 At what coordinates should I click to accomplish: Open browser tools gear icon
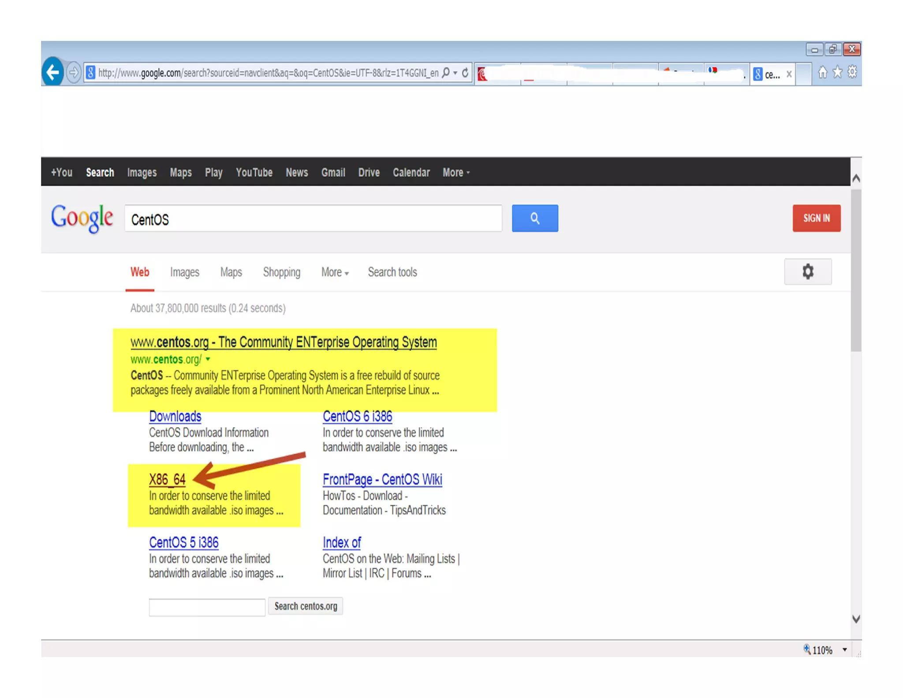(x=852, y=72)
